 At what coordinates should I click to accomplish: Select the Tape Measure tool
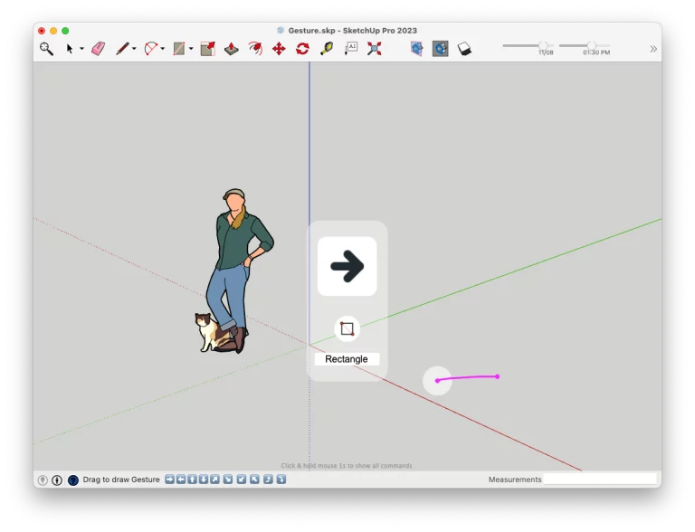point(326,49)
